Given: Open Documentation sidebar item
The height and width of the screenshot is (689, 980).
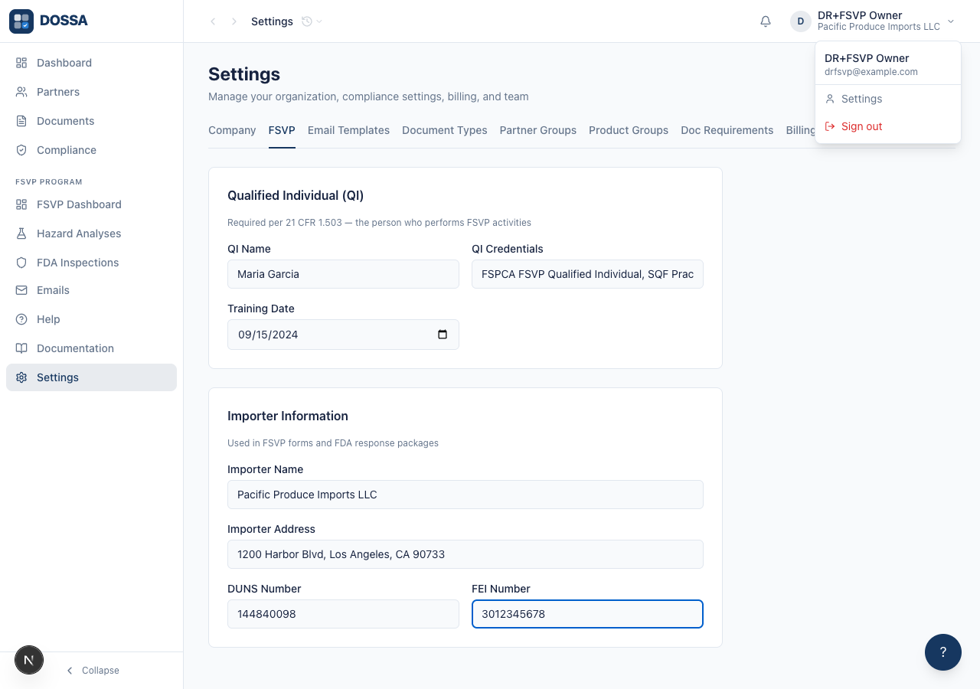Looking at the screenshot, I should click(91, 348).
